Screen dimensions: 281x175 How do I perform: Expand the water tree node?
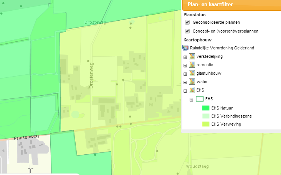[x=185, y=82]
